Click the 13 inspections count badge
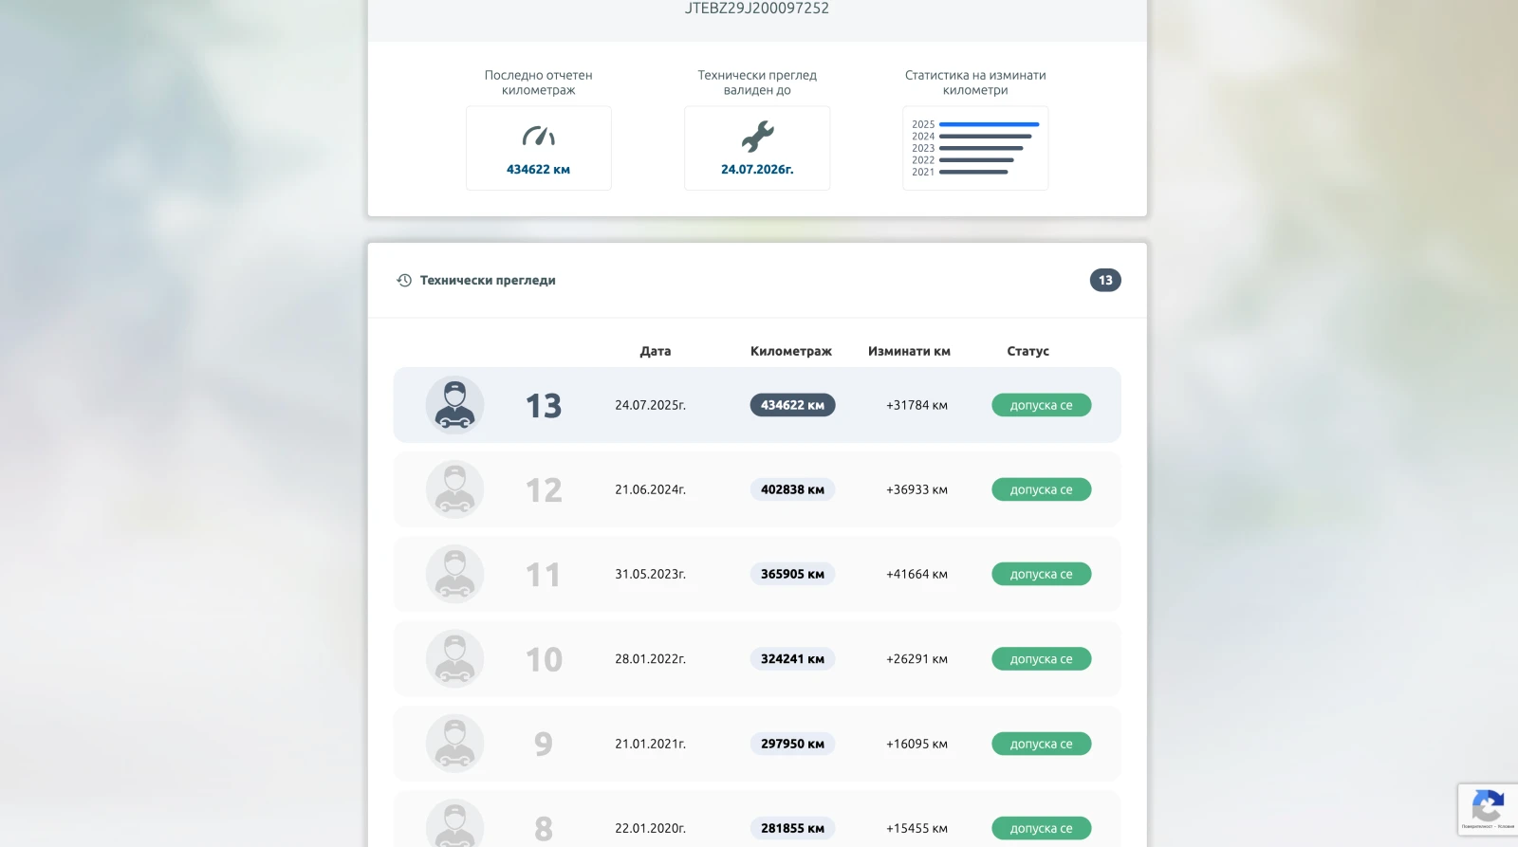The width and height of the screenshot is (1518, 847). click(1105, 280)
